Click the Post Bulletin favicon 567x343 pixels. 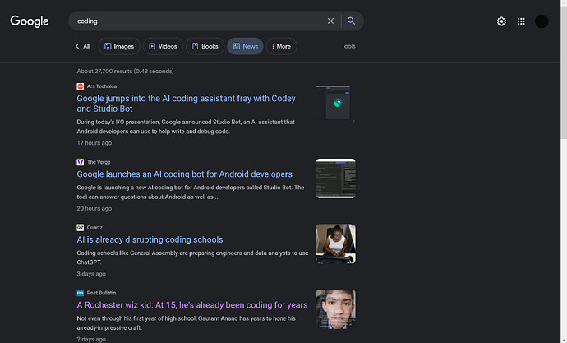tap(81, 293)
